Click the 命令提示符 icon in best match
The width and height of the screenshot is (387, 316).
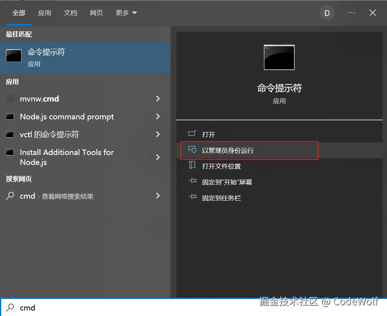[13, 56]
